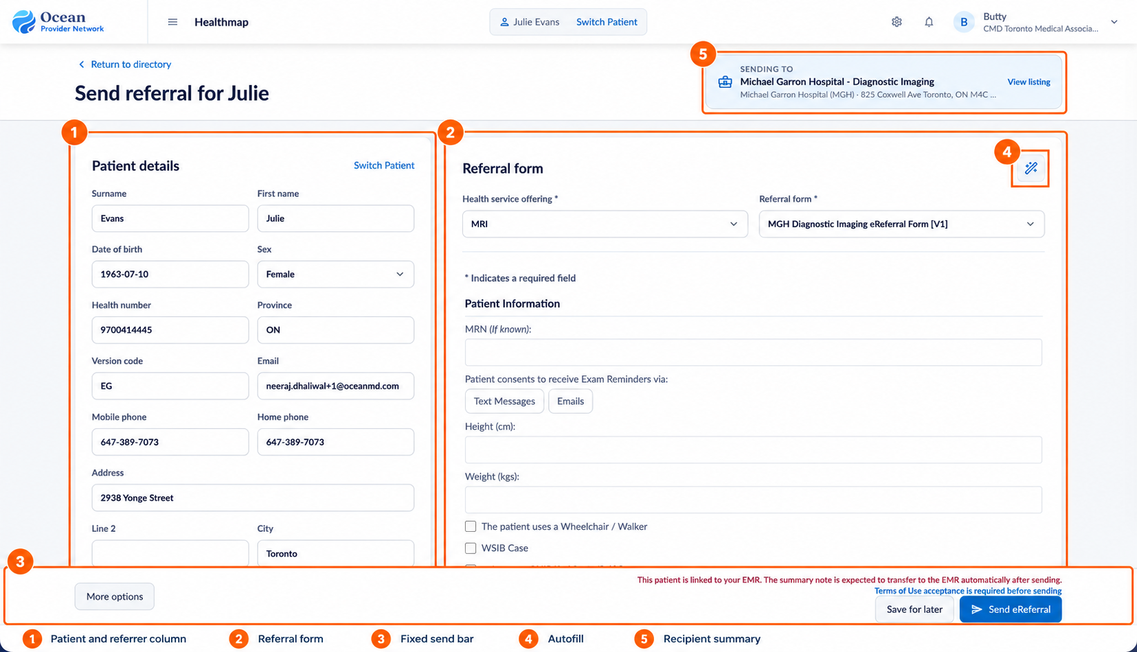
Task: Click the Province field
Action: coord(335,330)
